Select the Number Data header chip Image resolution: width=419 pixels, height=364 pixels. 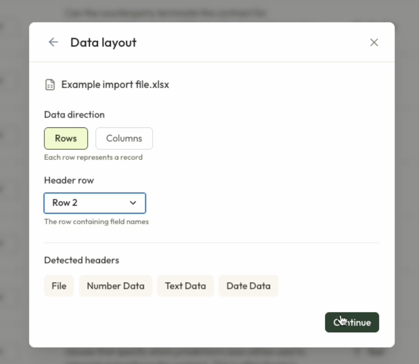(x=115, y=286)
